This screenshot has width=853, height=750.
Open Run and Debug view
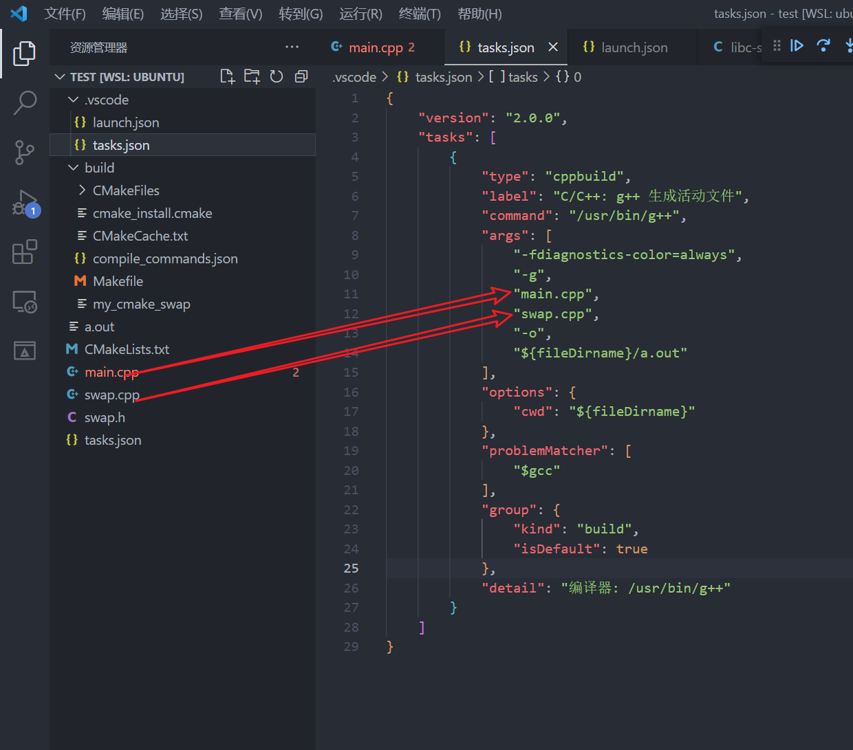click(25, 203)
